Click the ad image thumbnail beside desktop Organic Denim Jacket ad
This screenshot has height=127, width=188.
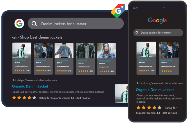[x=121, y=94]
